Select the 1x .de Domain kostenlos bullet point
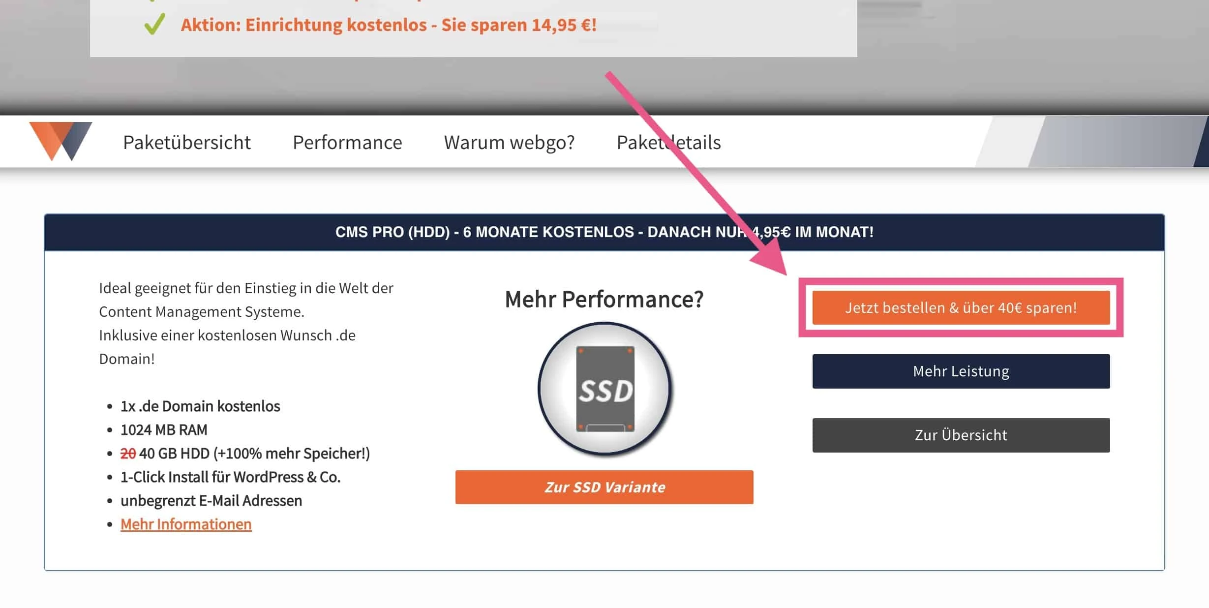This screenshot has height=608, width=1209. [x=200, y=406]
